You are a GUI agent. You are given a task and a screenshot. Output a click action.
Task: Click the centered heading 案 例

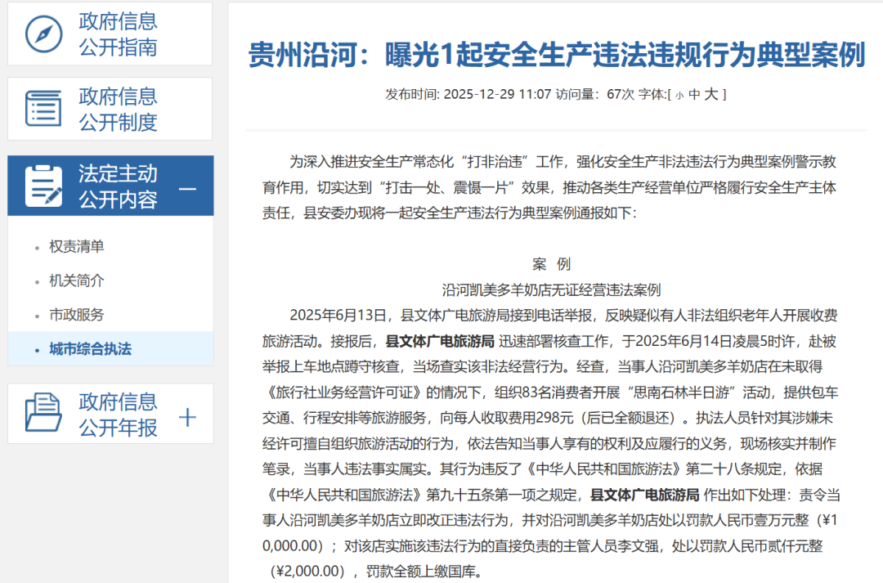[x=551, y=264]
